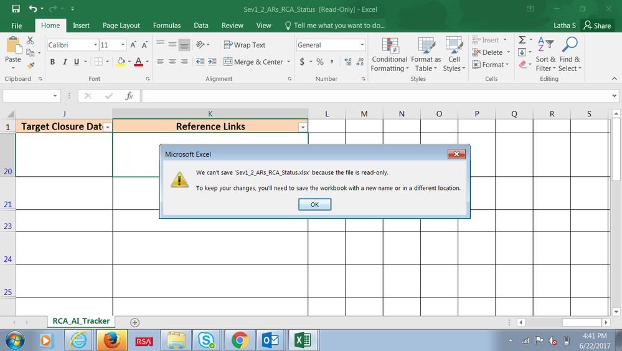Open Chrome from the Windows taskbar
Screen dimensions: 622x351
240,340
